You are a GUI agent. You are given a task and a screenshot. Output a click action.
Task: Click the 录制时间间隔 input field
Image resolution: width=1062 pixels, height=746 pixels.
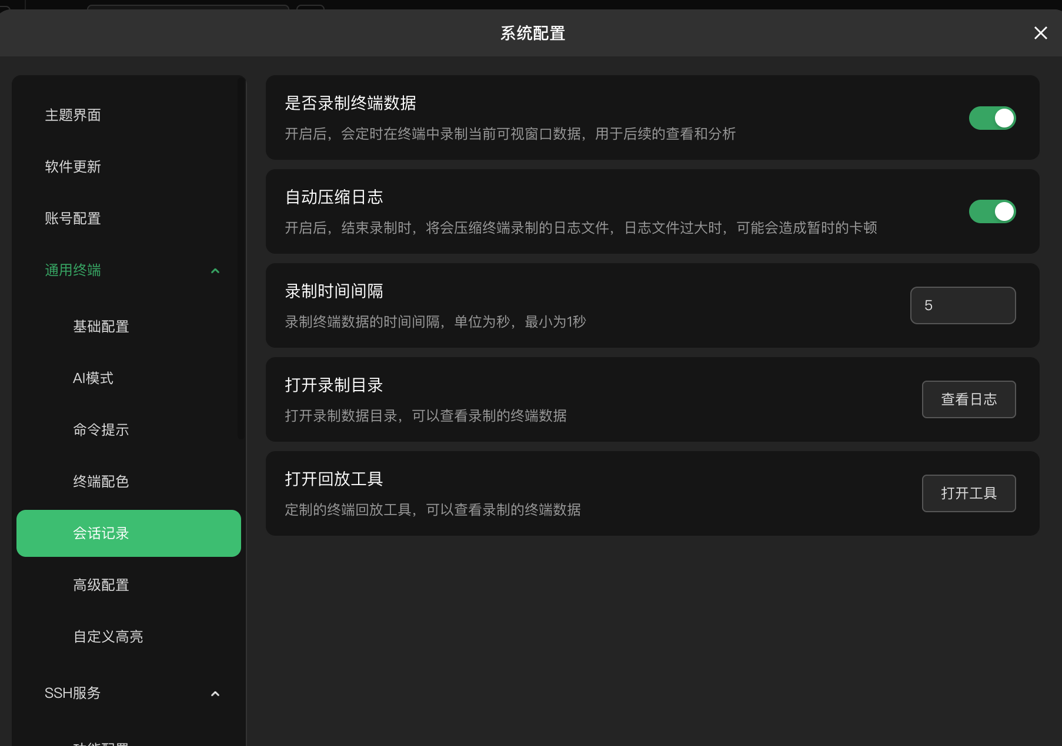pos(963,305)
